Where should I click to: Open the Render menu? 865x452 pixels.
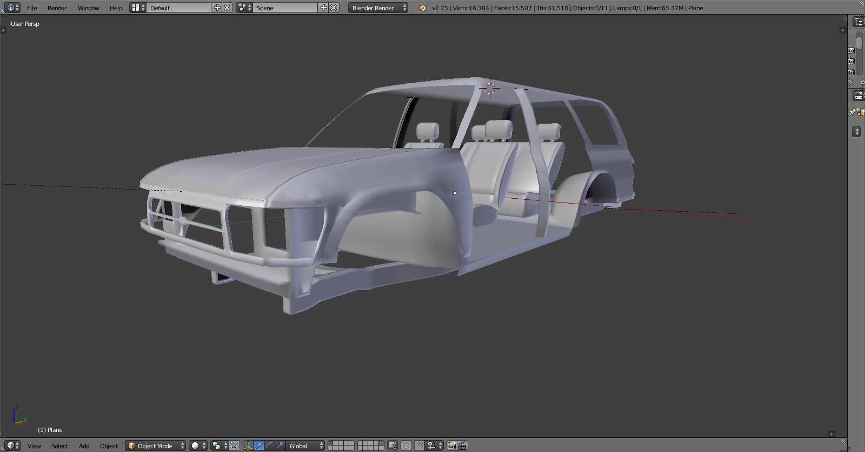coord(57,8)
